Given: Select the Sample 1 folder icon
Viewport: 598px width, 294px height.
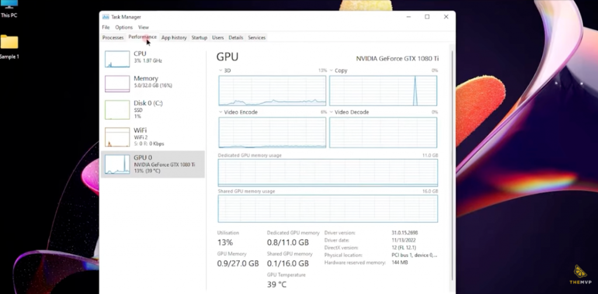Looking at the screenshot, I should tap(9, 43).
